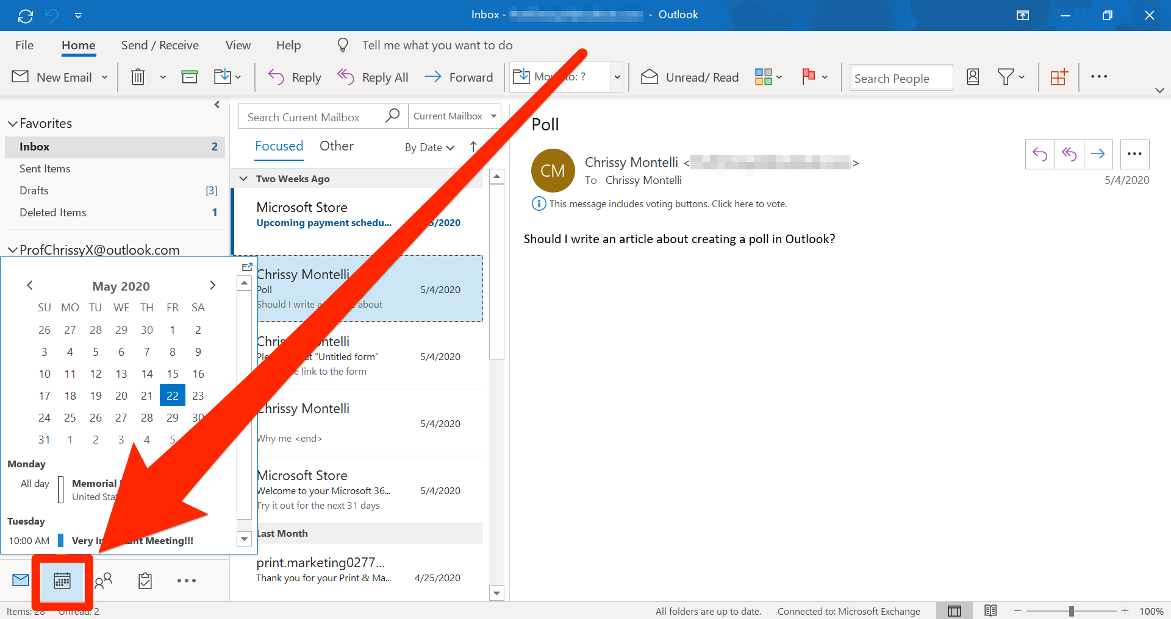
Task: Expand the Quick Steps gallery dropdown
Action: tap(617, 77)
